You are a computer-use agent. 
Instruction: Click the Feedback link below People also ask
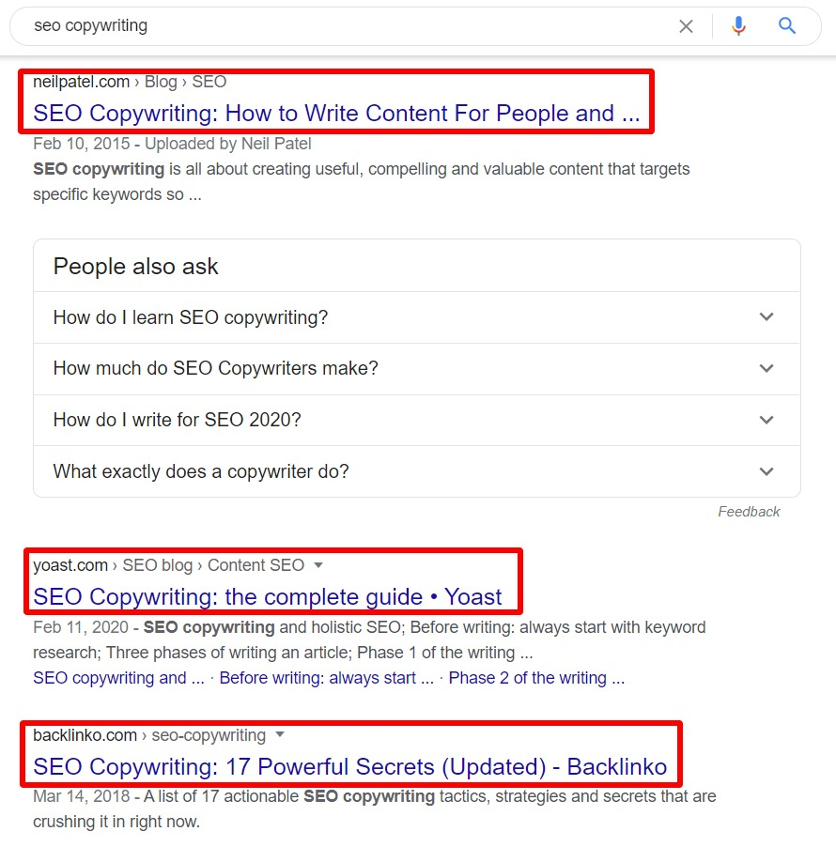(749, 512)
